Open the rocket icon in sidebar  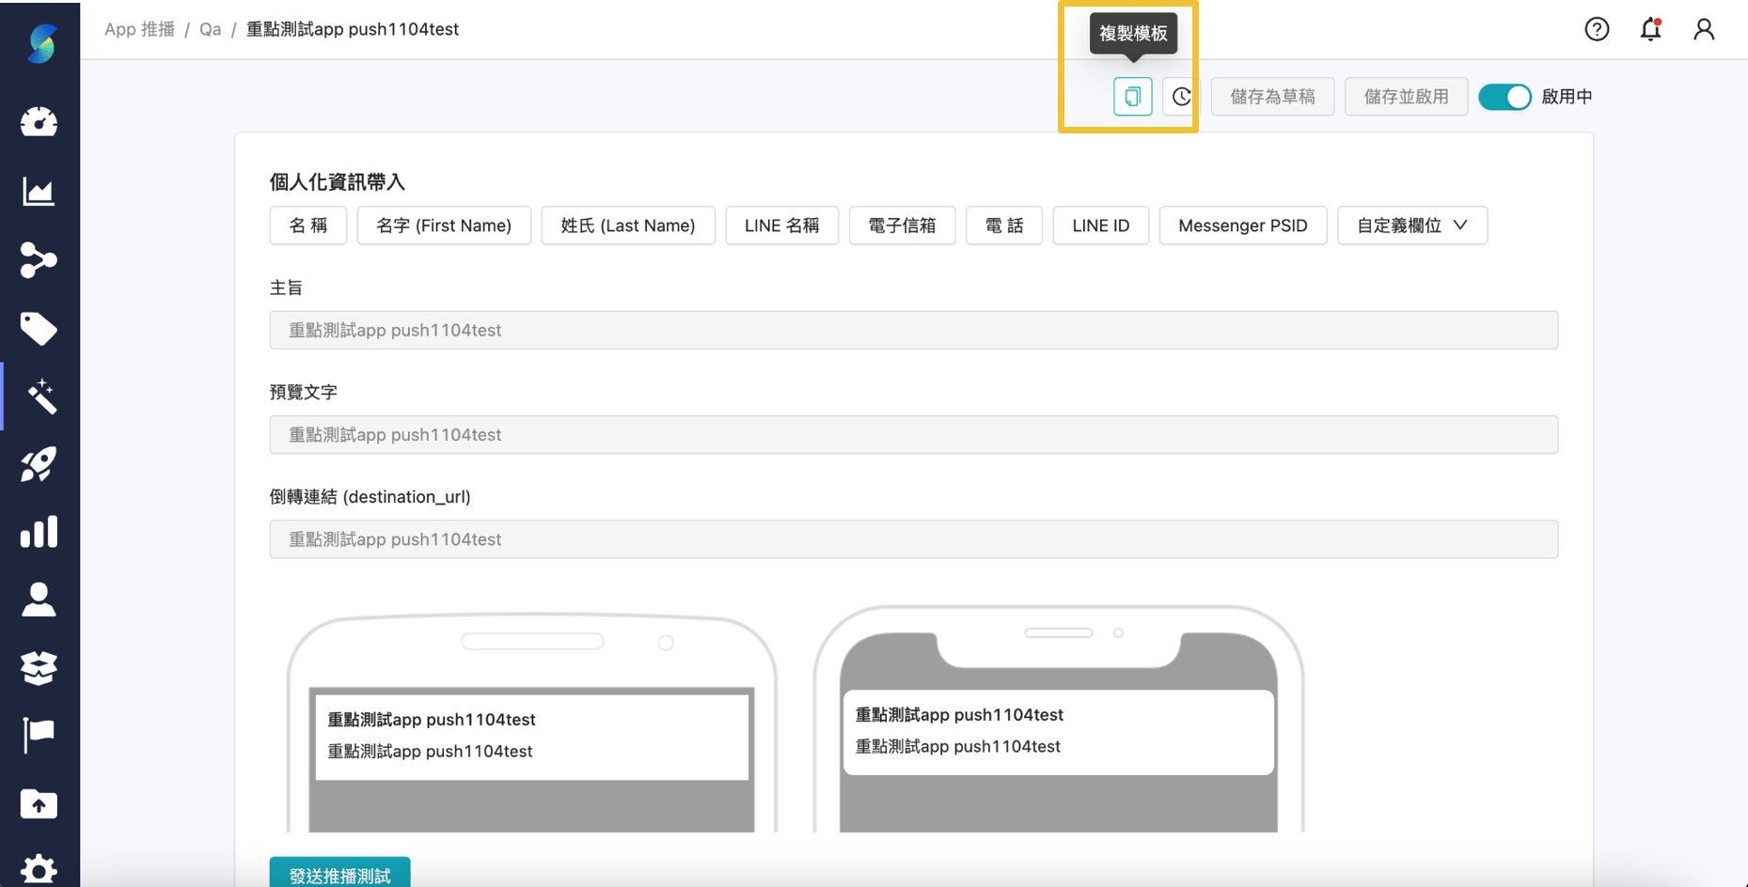point(39,464)
